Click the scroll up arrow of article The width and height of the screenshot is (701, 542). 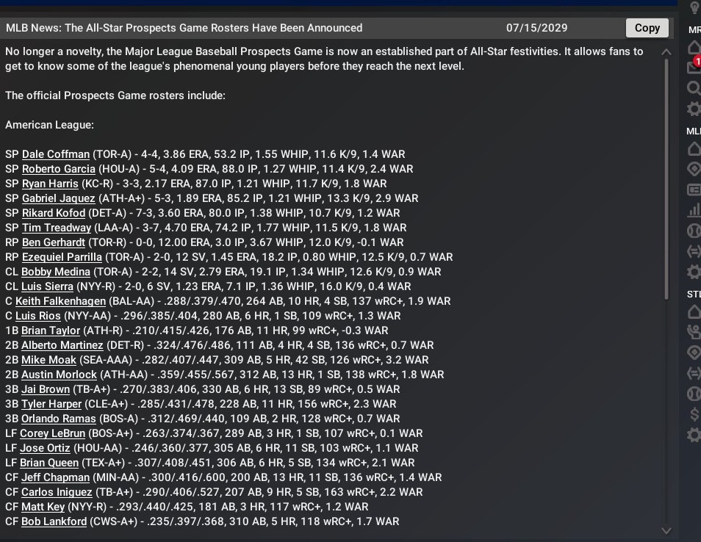click(x=666, y=52)
